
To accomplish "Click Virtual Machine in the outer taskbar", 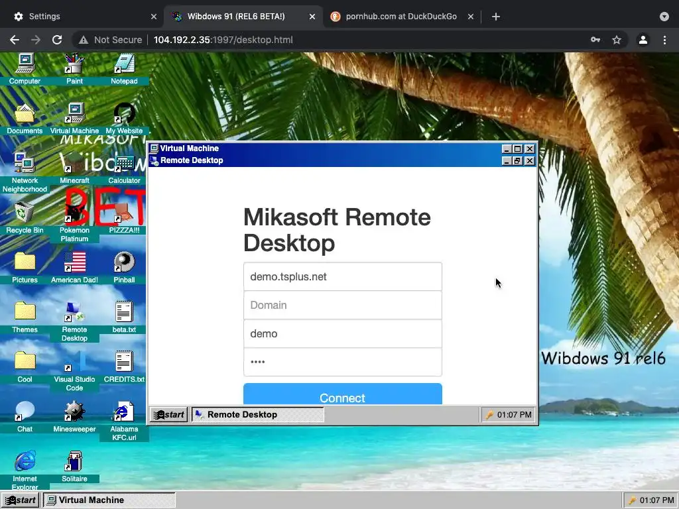I will tap(109, 500).
